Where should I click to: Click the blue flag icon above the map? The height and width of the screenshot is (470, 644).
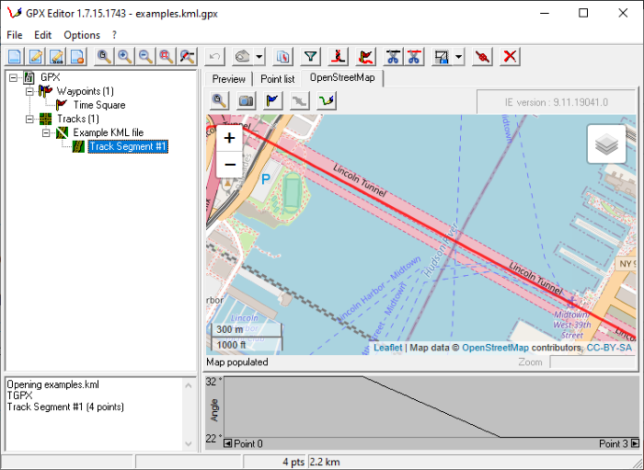tap(272, 101)
